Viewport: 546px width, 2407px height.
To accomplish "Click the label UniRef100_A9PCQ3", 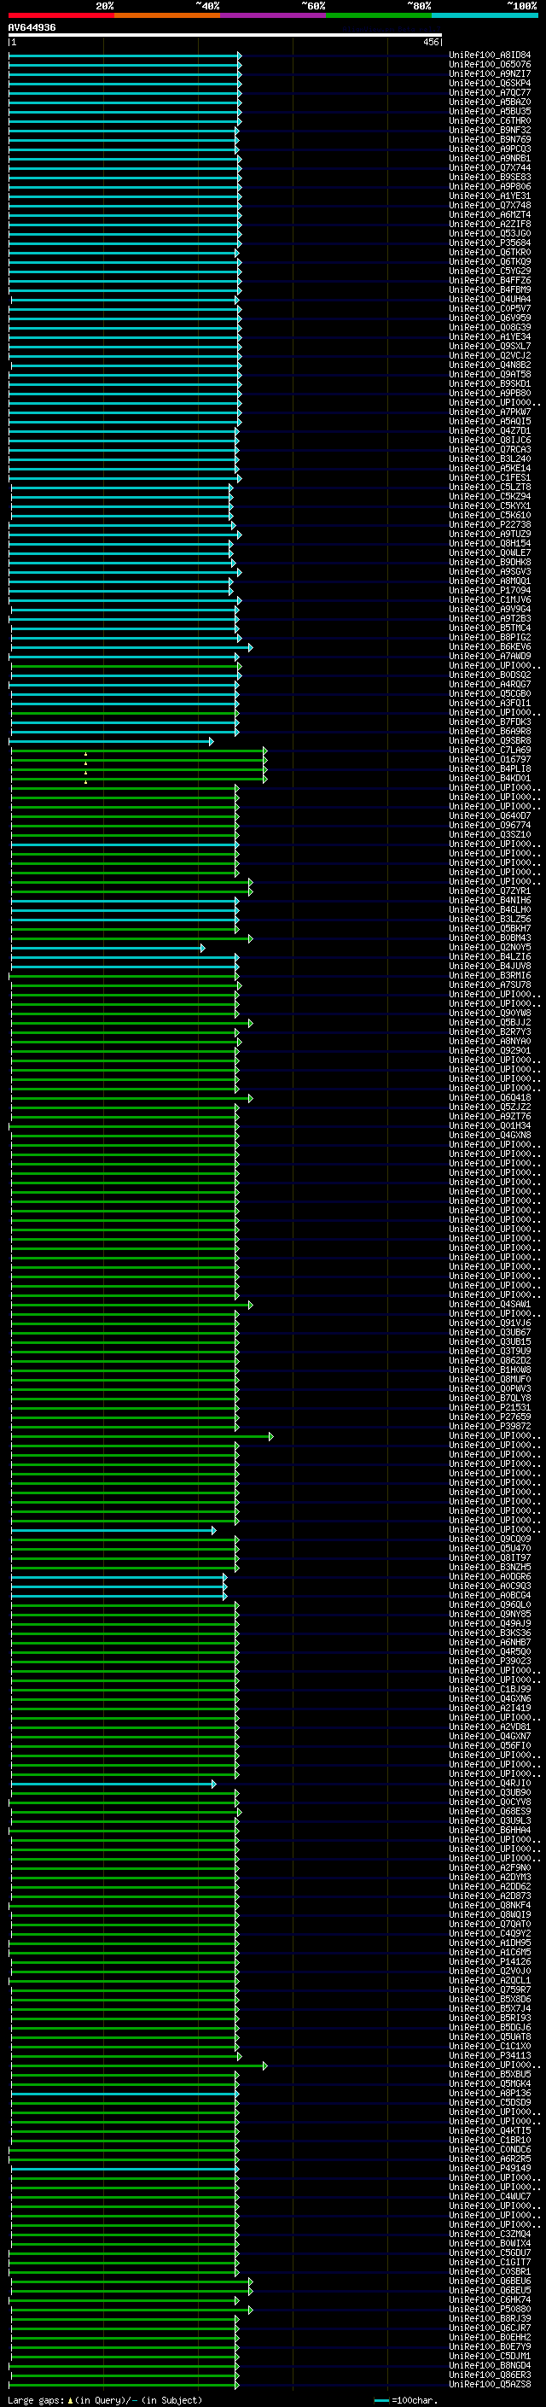I will pyautogui.click(x=490, y=149).
